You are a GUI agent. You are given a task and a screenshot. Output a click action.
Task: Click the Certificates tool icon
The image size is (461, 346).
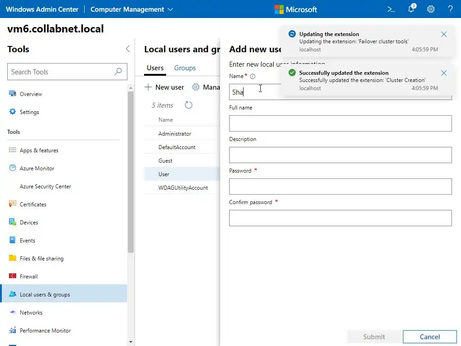[x=13, y=204]
